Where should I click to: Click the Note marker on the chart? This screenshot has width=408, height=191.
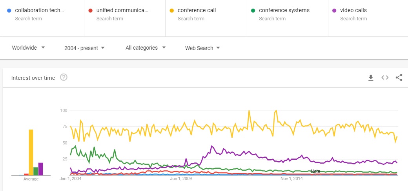point(315,171)
